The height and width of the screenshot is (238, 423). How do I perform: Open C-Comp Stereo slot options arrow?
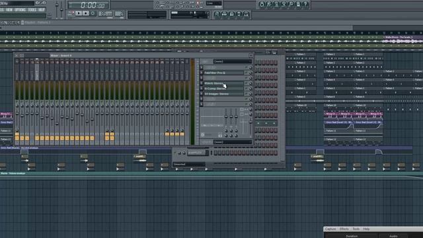coord(202,89)
